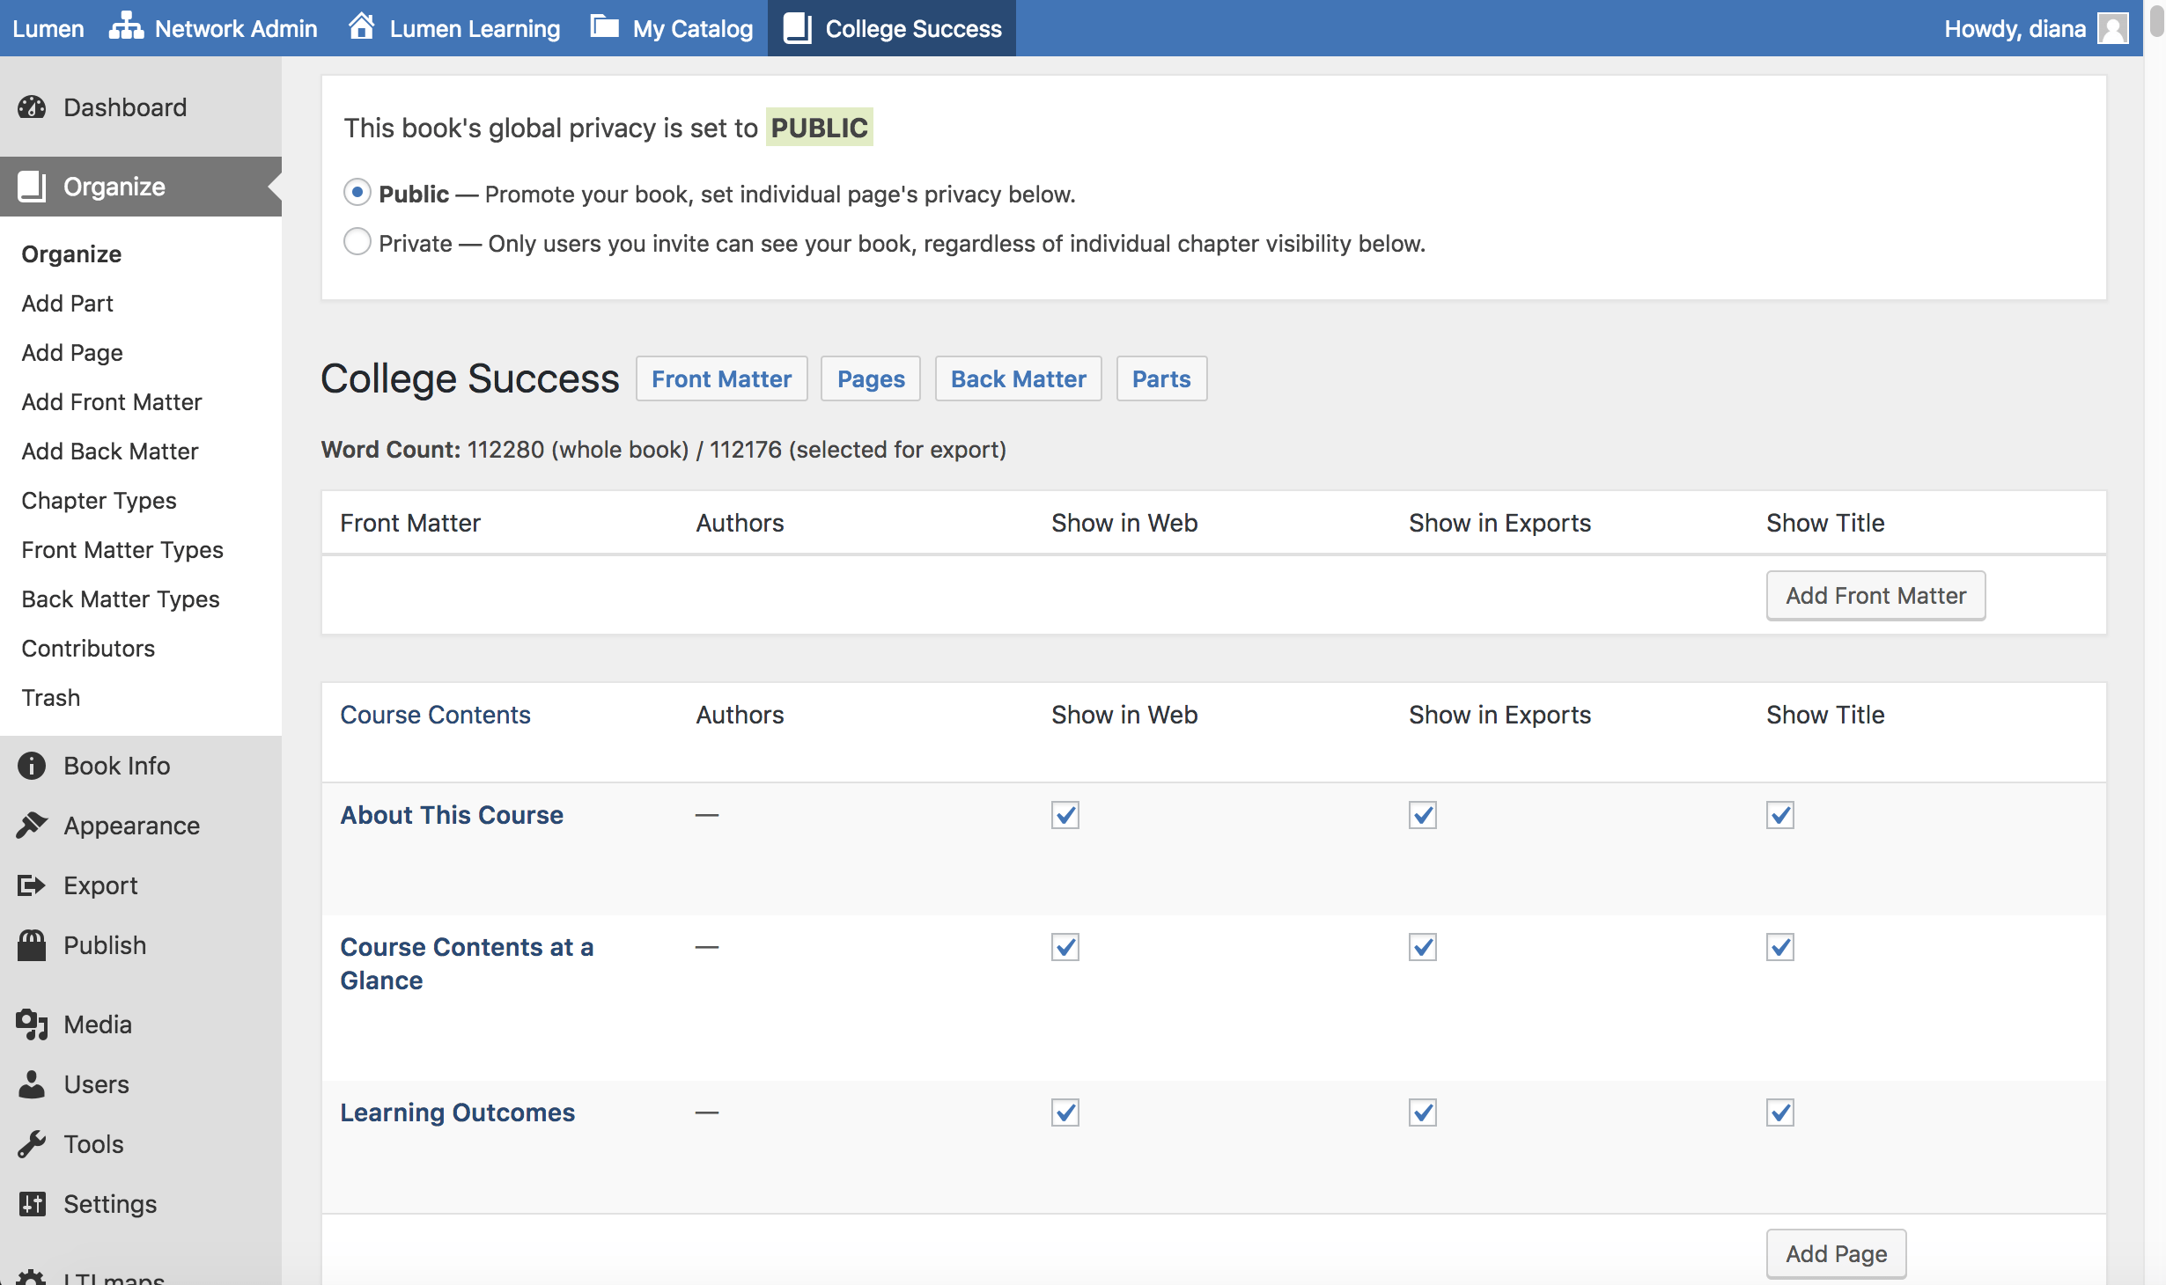The height and width of the screenshot is (1285, 2166).
Task: Click the Dashboard gauge icon
Action: [32, 107]
